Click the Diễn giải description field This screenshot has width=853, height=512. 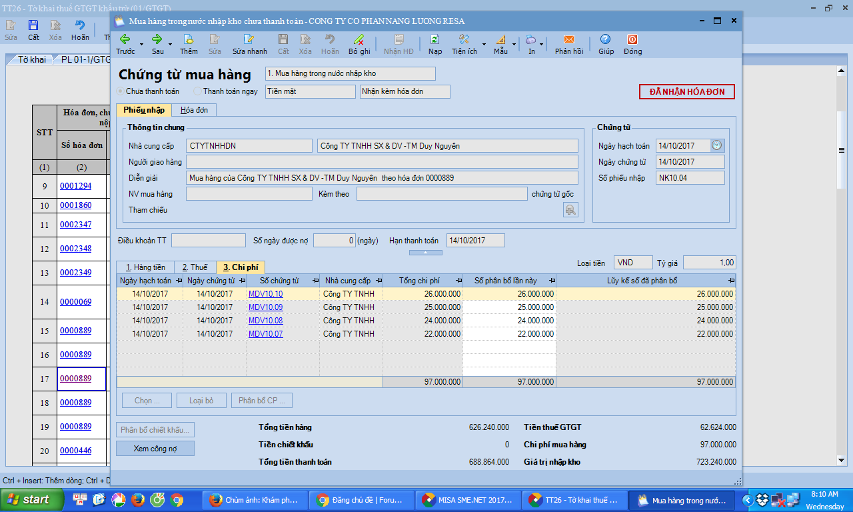[x=382, y=178]
